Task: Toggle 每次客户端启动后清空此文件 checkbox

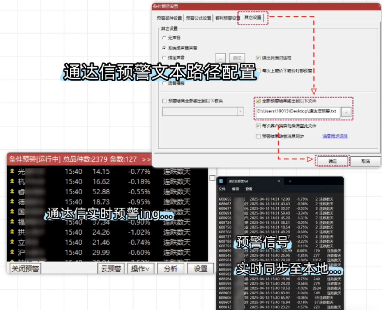Action: pyautogui.click(x=258, y=126)
